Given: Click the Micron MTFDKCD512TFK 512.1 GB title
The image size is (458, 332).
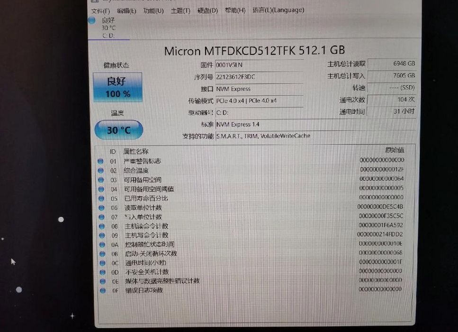Looking at the screenshot, I should coord(254,51).
